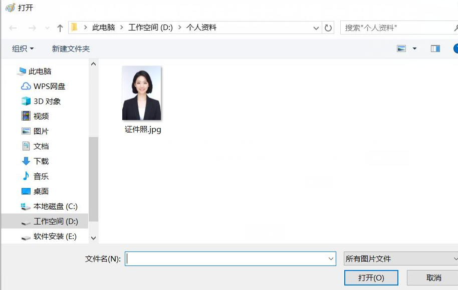Toggle the preview pane
This screenshot has width=458, height=290.
[434, 48]
